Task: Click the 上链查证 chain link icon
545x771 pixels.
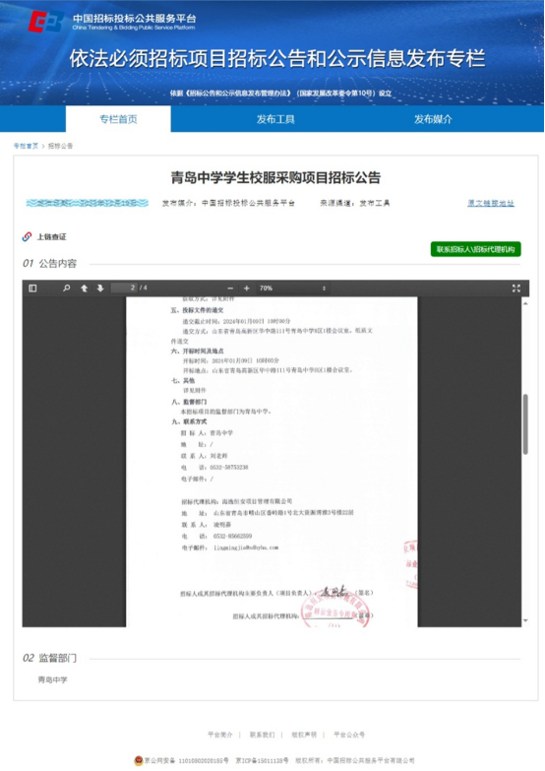Action: click(x=27, y=237)
